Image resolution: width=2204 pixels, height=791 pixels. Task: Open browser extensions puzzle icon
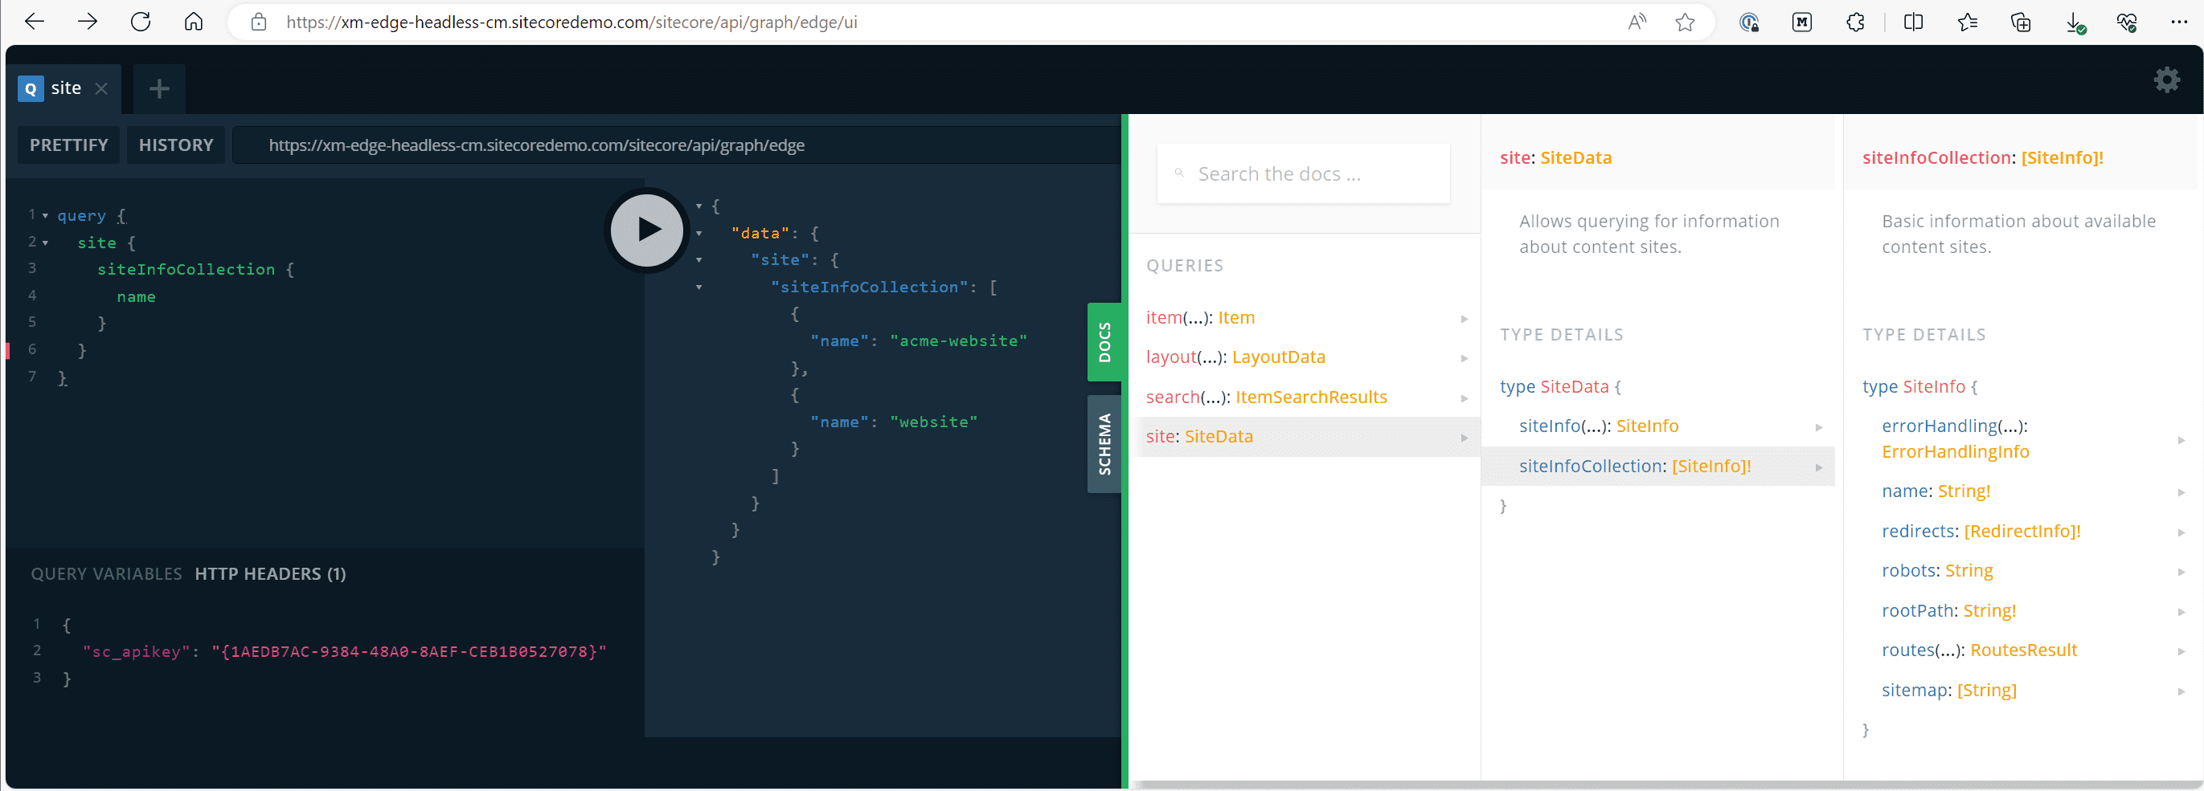pos(1855,22)
